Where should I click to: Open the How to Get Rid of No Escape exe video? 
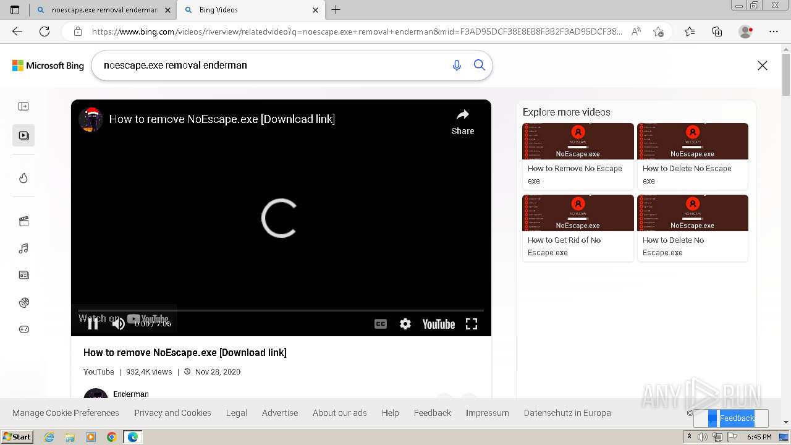(x=578, y=228)
